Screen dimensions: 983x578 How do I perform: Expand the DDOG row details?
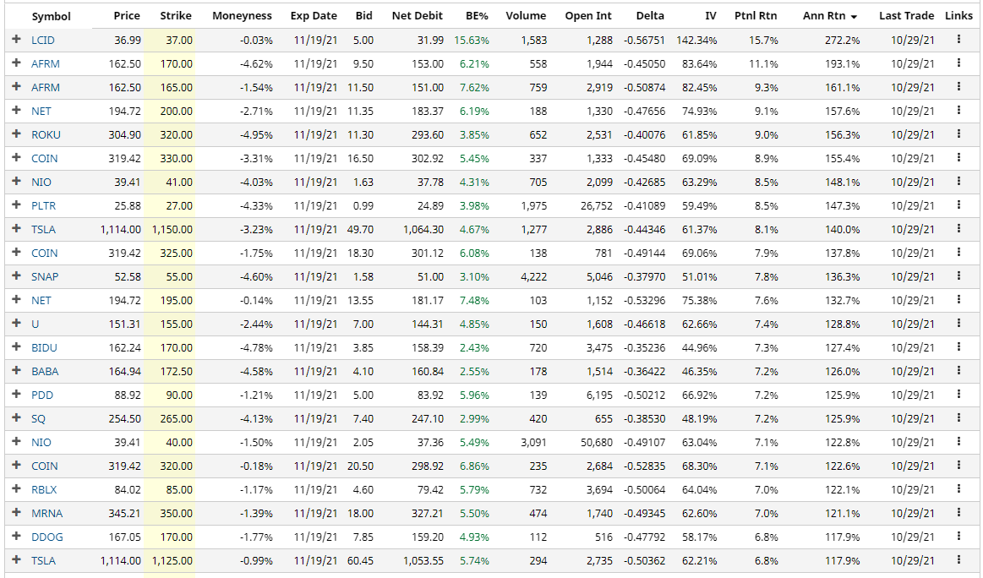tap(16, 536)
